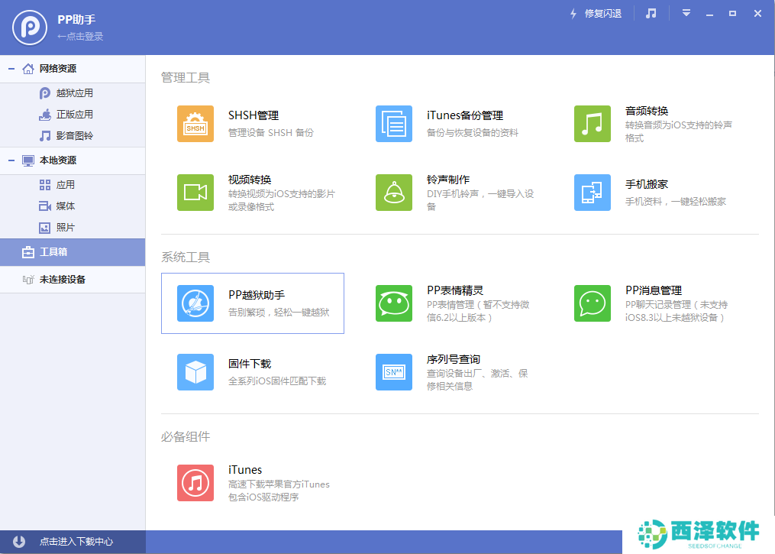Image resolution: width=775 pixels, height=554 pixels.
Task: Click the 音频转换 title text
Action: [647, 112]
